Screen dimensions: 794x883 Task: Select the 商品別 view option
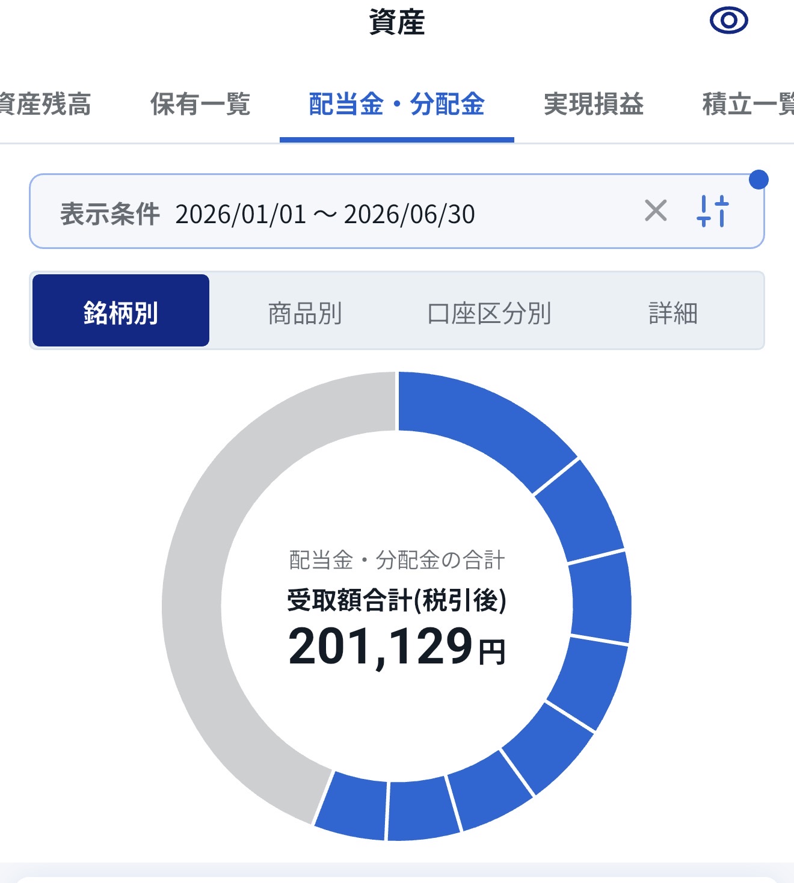pos(305,313)
